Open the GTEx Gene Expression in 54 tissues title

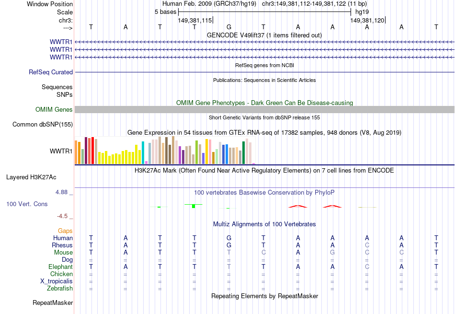coord(264,133)
